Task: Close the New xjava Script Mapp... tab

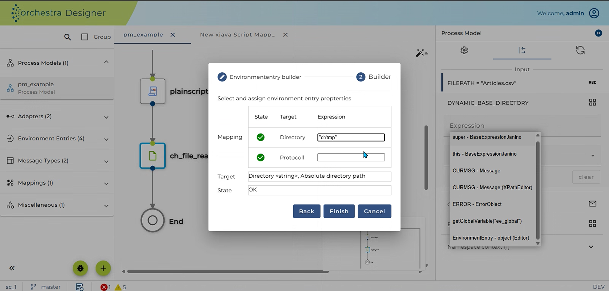Action: tap(285, 35)
